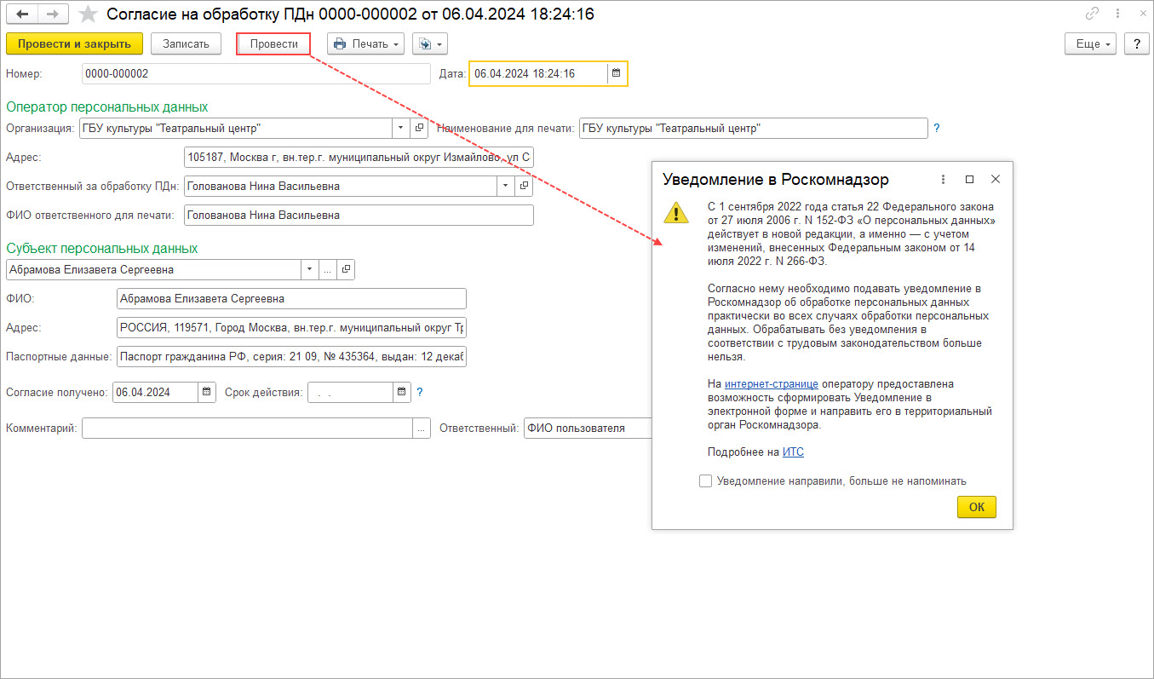1154x679 pixels.
Task: Click the empty Срок действия date field
Action: [x=350, y=393]
